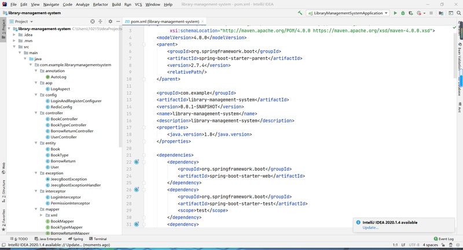Image resolution: width=463 pixels, height=250 pixels.
Task: Collapse the controller package
Action: pos(36,113)
